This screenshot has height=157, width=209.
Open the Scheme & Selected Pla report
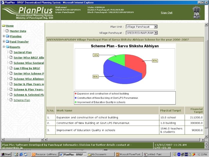click(29, 95)
